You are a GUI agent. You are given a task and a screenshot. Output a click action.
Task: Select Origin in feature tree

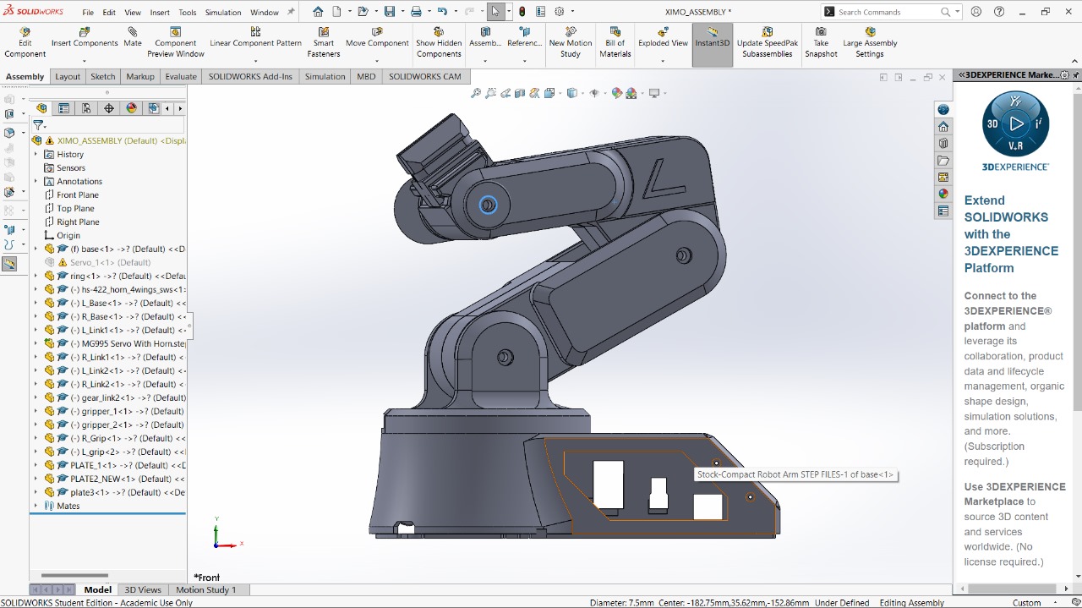68,236
